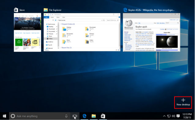
Task: Activate the Cortana microphone icon
Action: click(x=66, y=116)
